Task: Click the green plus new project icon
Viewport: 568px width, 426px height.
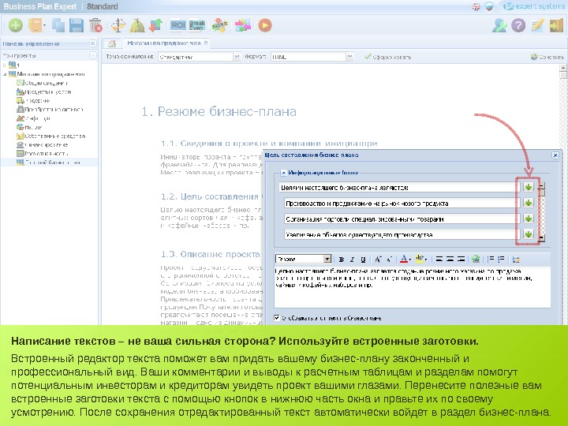Action: coord(15,25)
